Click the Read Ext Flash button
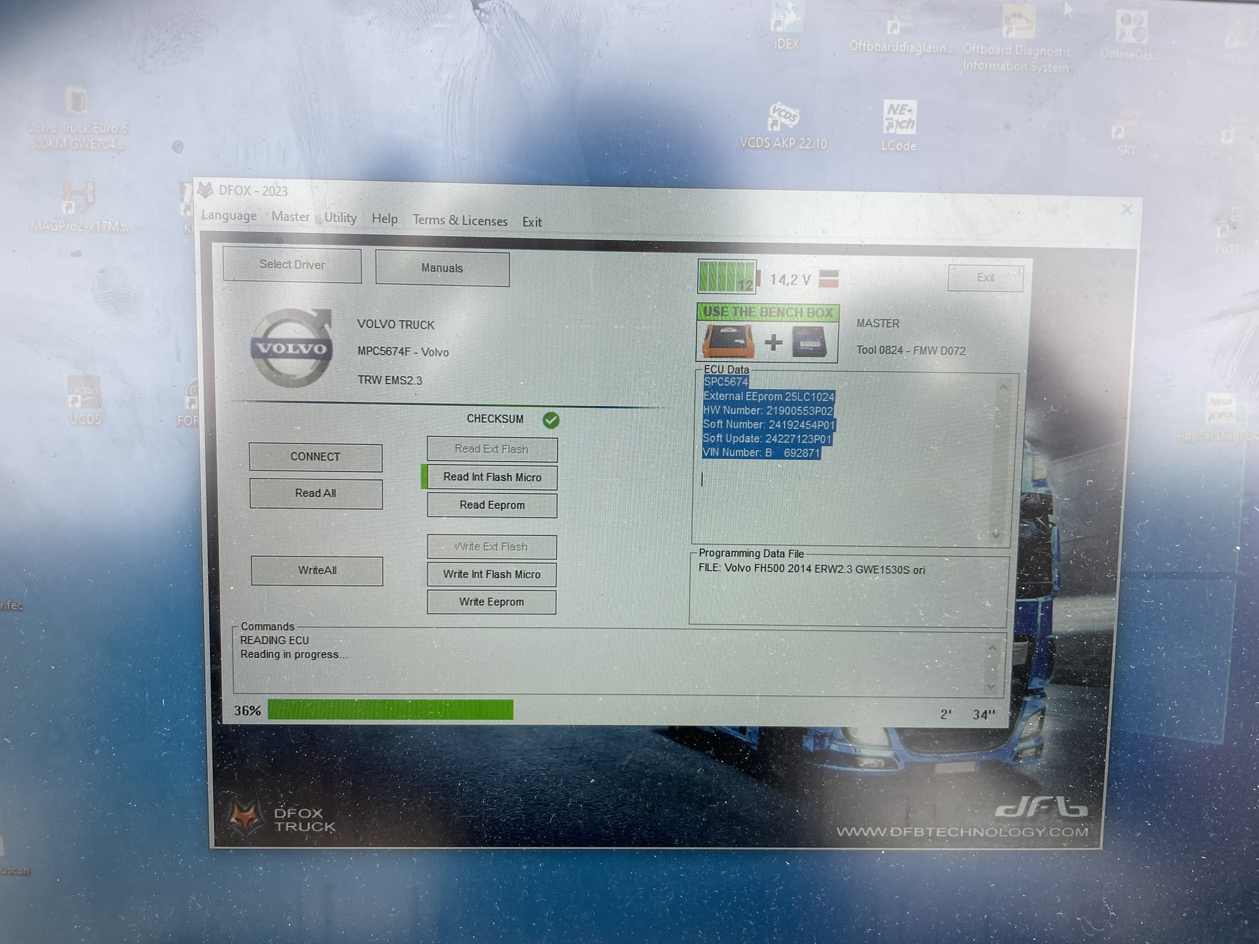Screen dimensions: 1259x944 (x=492, y=449)
